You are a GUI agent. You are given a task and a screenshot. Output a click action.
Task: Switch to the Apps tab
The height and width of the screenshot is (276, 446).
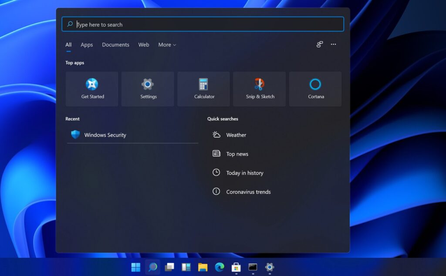pyautogui.click(x=87, y=45)
